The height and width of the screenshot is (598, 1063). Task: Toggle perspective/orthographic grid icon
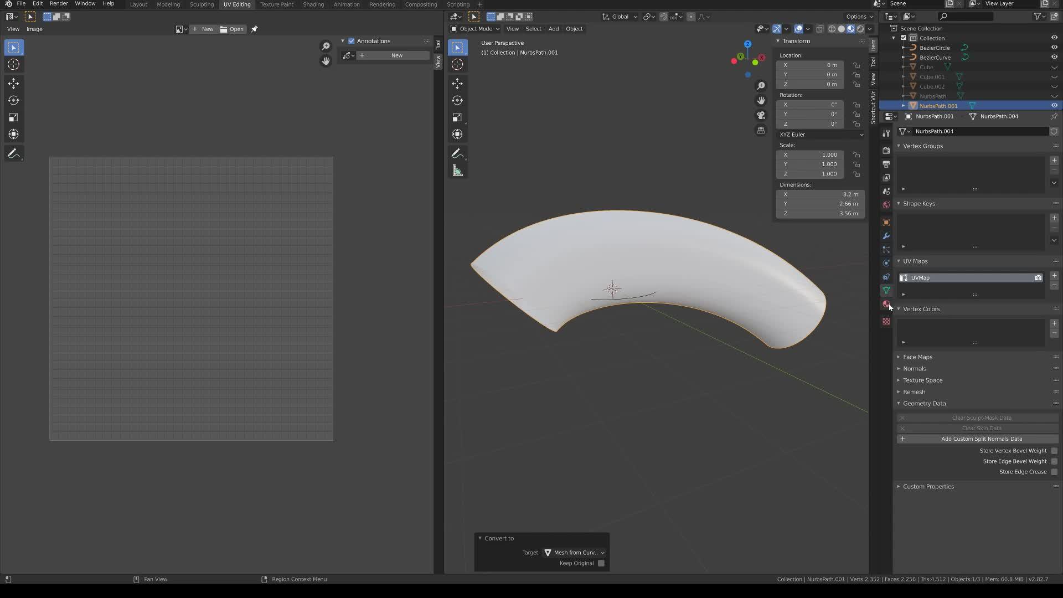point(761,130)
